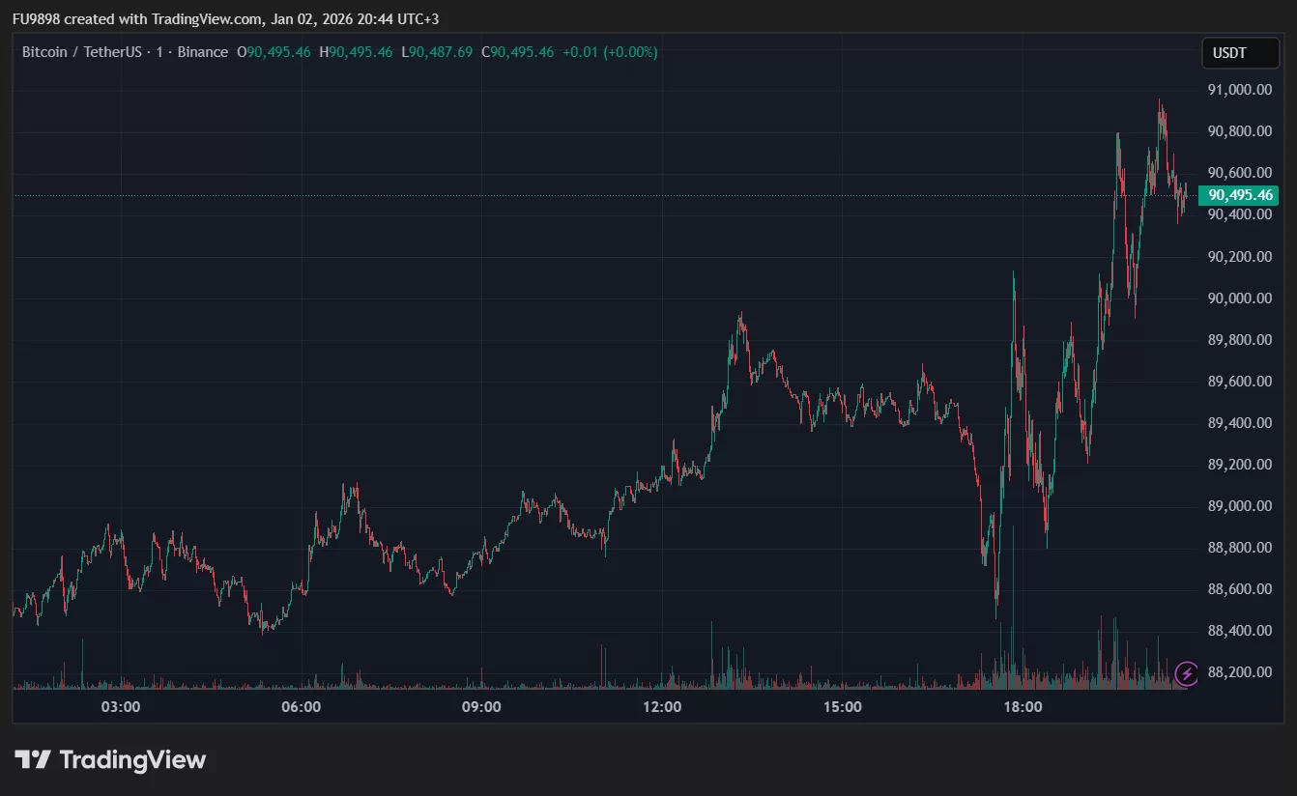1297x796 pixels.
Task: Click the 88,200.00 price axis label
Action: pyautogui.click(x=1239, y=672)
